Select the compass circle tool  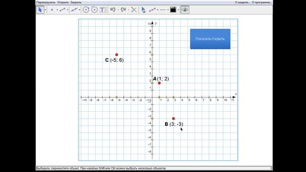(x=95, y=10)
